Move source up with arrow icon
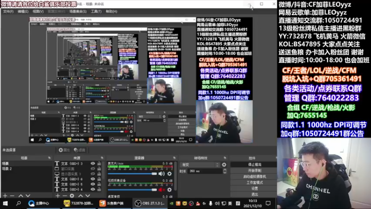The height and width of the screenshot is (209, 371). click(81, 196)
